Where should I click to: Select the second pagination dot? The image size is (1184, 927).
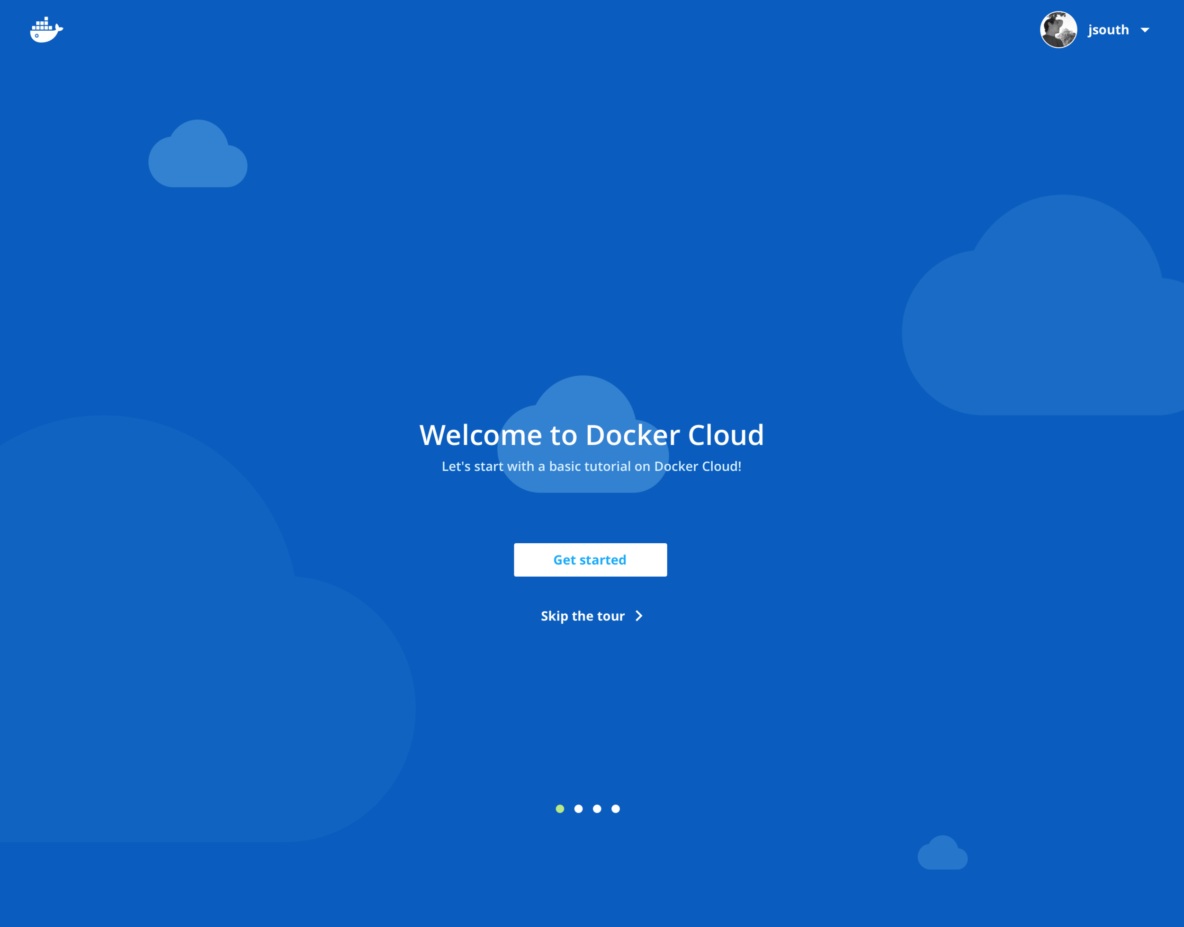click(x=578, y=809)
